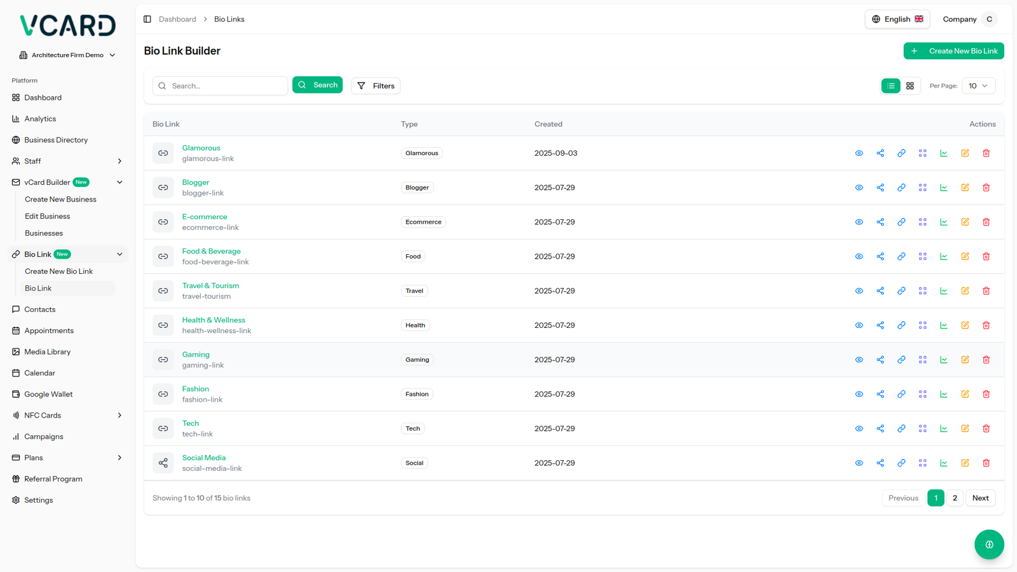Expand the NFC Cards sidebar submenu

click(119, 416)
